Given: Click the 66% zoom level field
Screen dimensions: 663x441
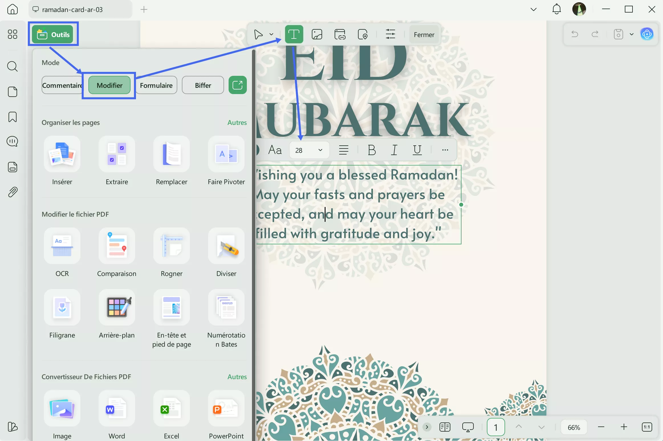Looking at the screenshot, I should point(574,427).
